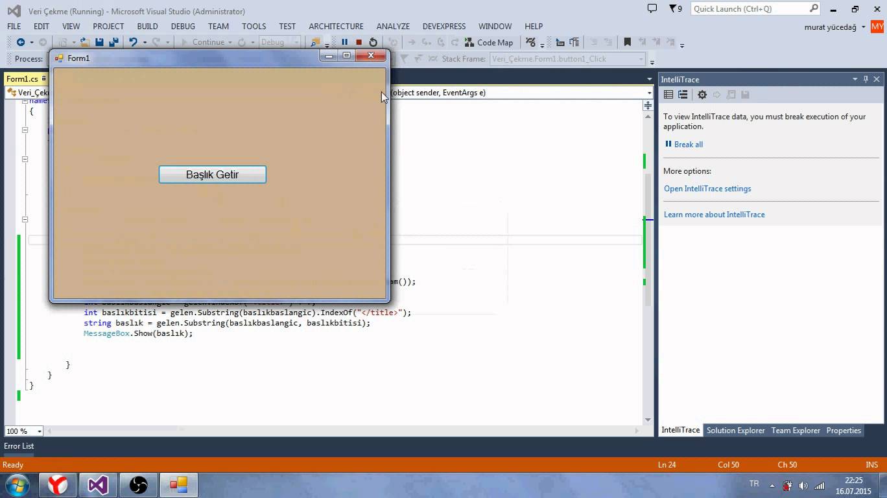Save the current file with floppy icon
This screenshot has width=887, height=498.
[x=99, y=42]
